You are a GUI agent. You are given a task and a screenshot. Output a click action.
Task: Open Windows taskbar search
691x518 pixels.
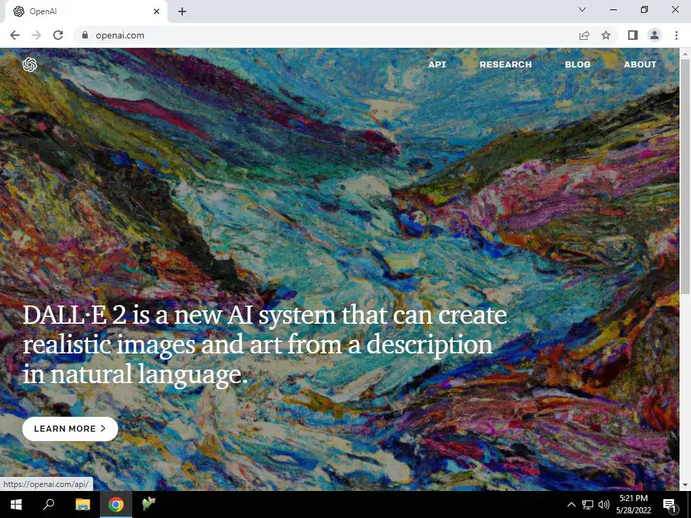(49, 505)
